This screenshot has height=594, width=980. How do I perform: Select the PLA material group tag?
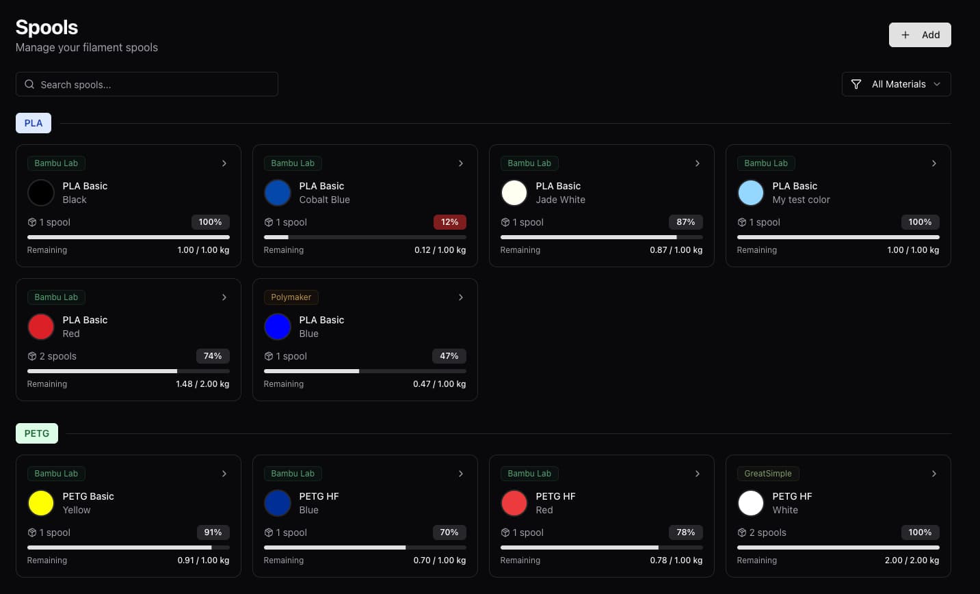(34, 123)
